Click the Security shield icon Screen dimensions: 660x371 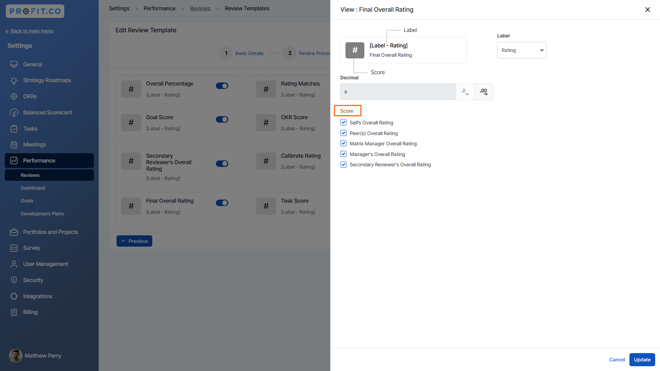(x=14, y=280)
